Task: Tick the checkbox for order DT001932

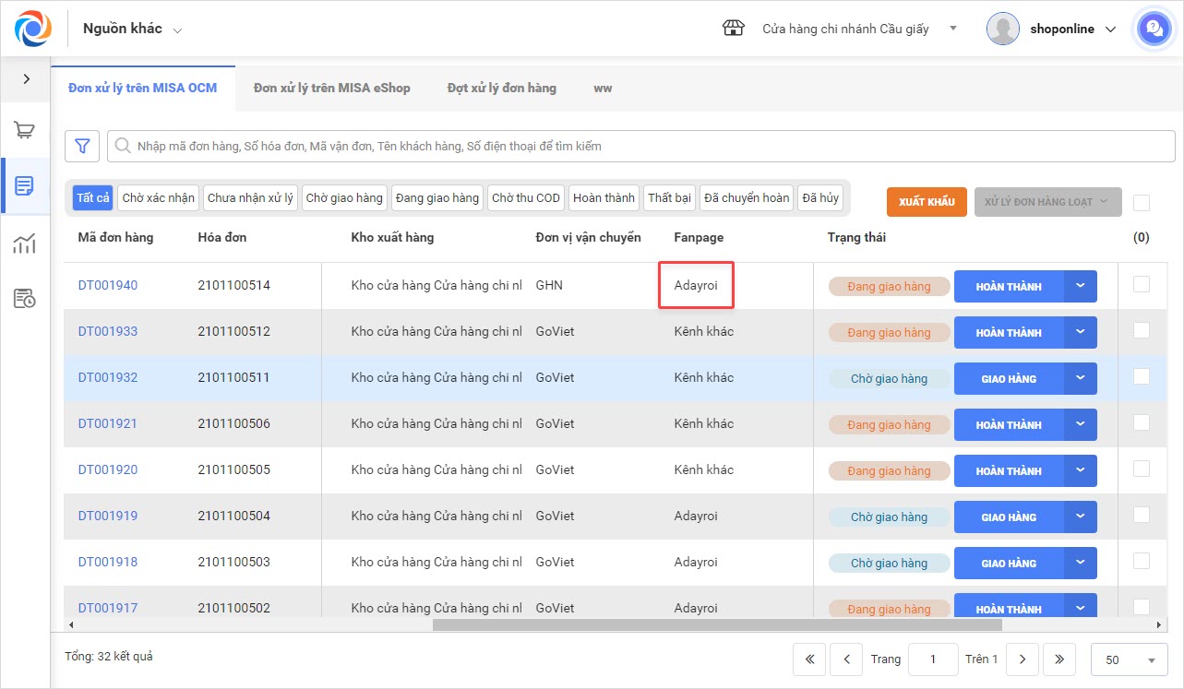Action: pyautogui.click(x=1142, y=376)
